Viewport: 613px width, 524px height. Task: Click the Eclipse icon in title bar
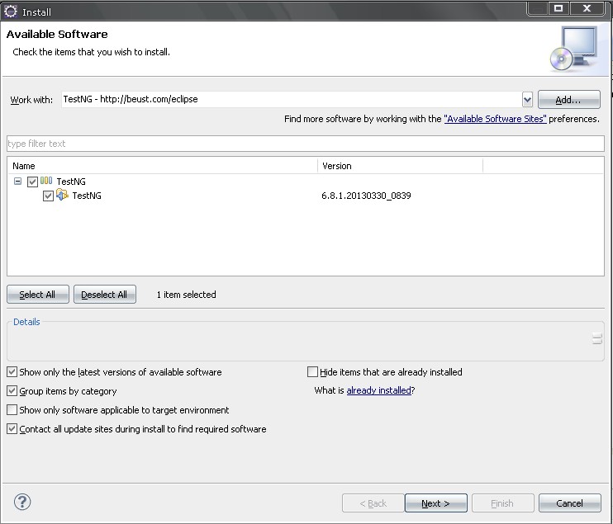(11, 12)
